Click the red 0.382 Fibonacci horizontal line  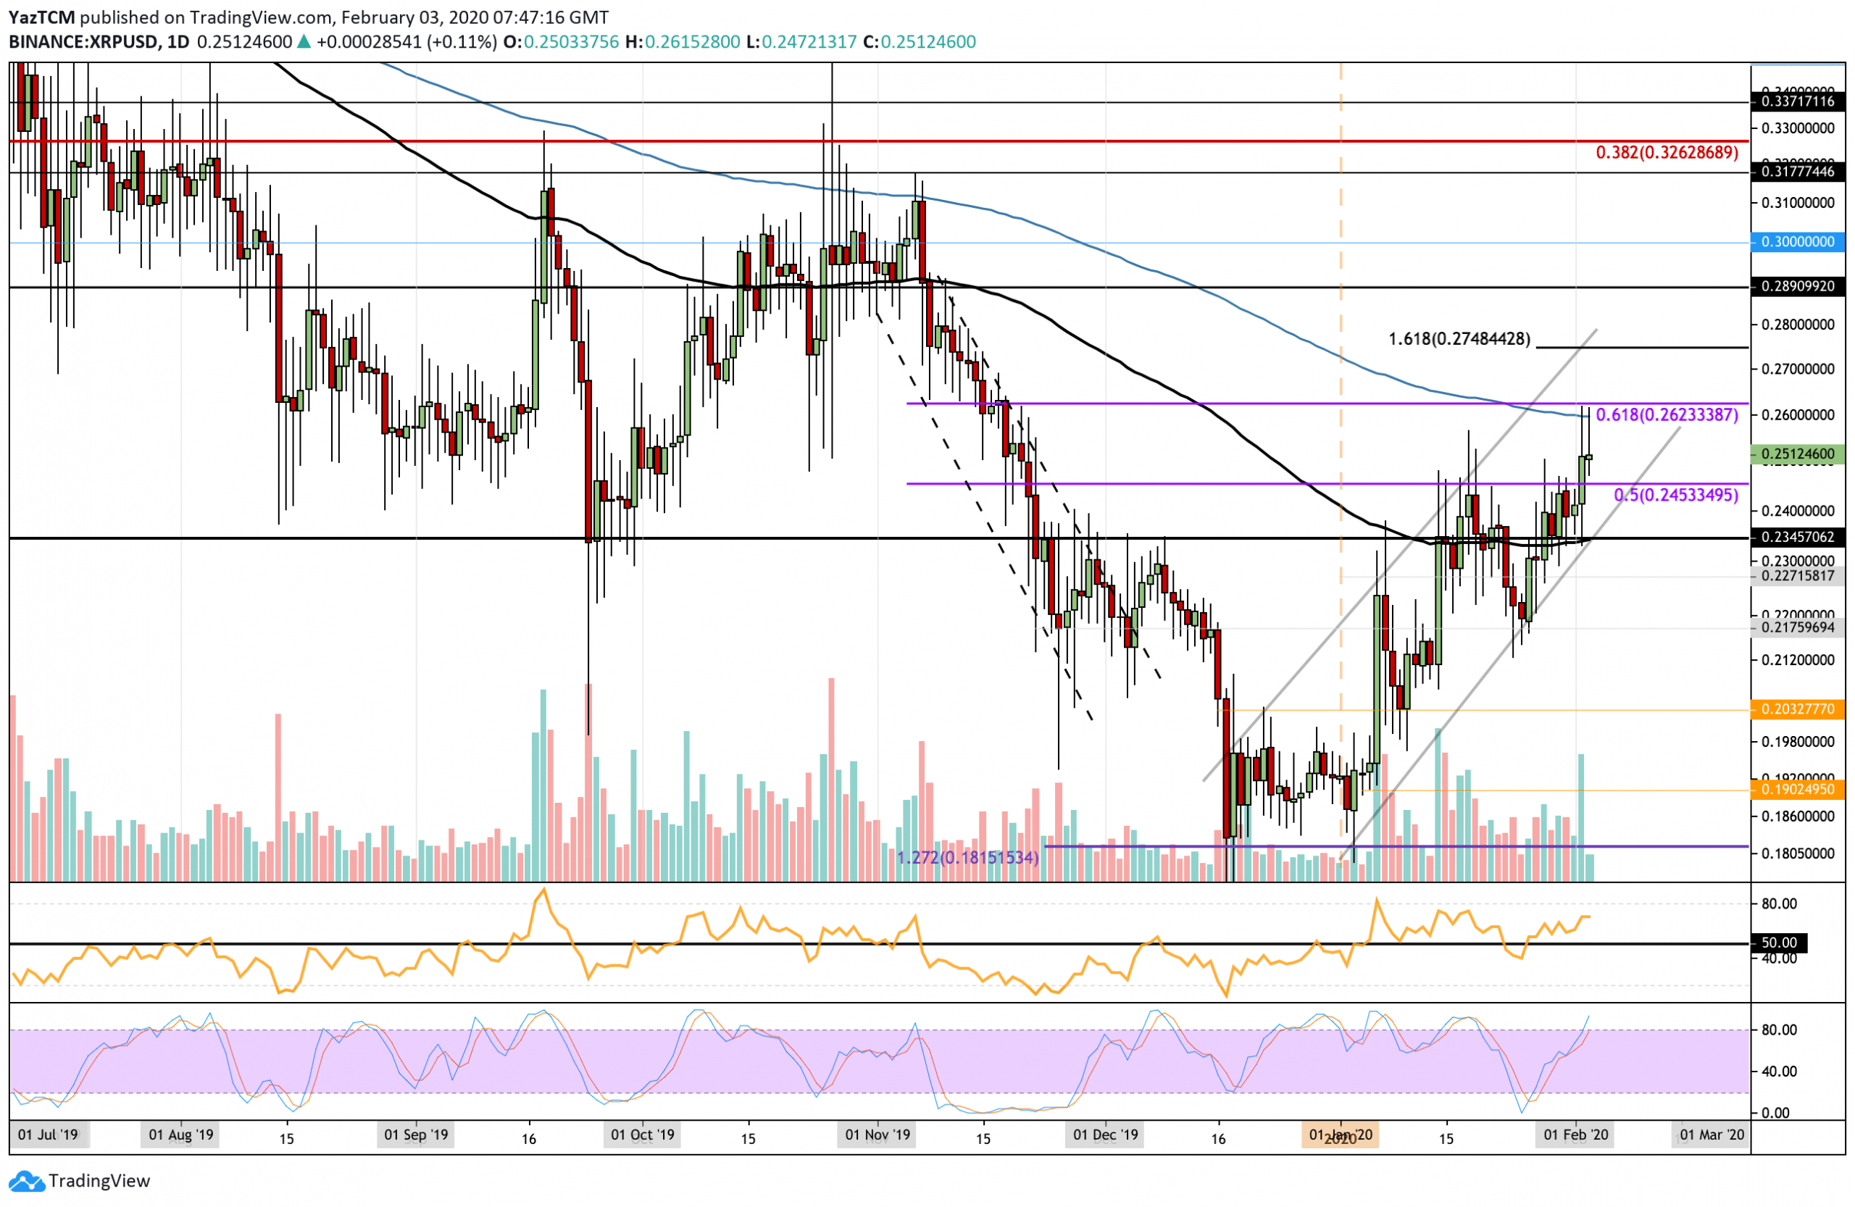coord(879,141)
